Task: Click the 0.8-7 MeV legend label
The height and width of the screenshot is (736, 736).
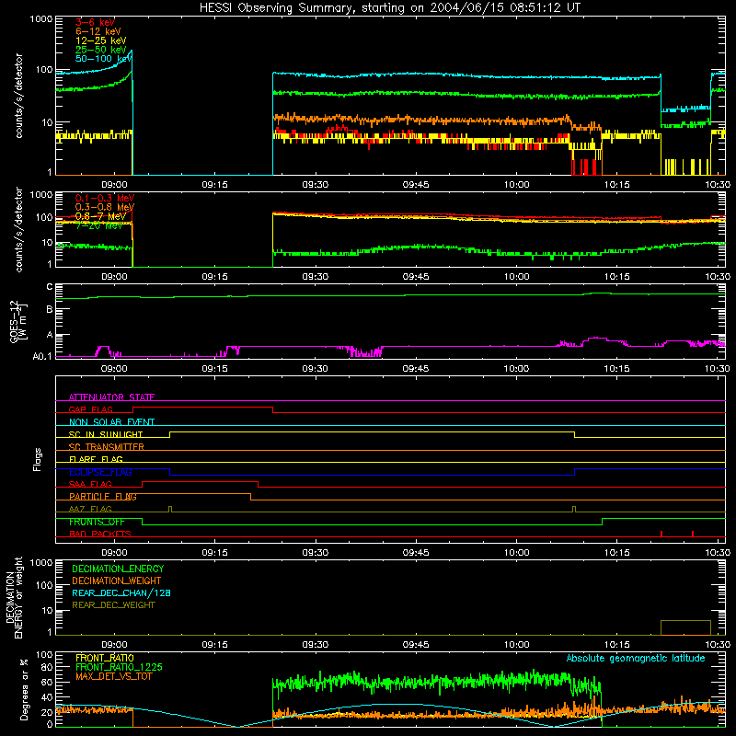Action: point(100,216)
